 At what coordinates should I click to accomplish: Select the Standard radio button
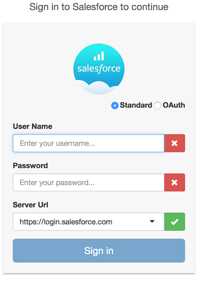coord(114,105)
